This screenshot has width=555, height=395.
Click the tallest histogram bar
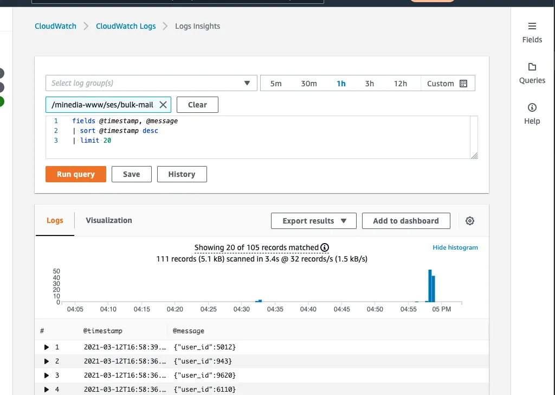pos(430,285)
